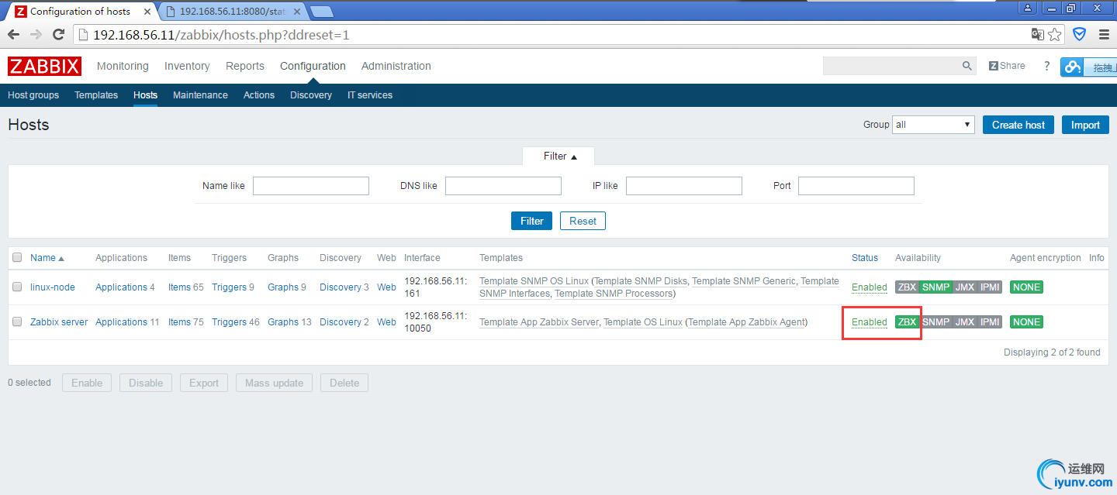The height and width of the screenshot is (495, 1117).
Task: Click NONE encryption badge for Zabbix server
Action: click(x=1026, y=322)
